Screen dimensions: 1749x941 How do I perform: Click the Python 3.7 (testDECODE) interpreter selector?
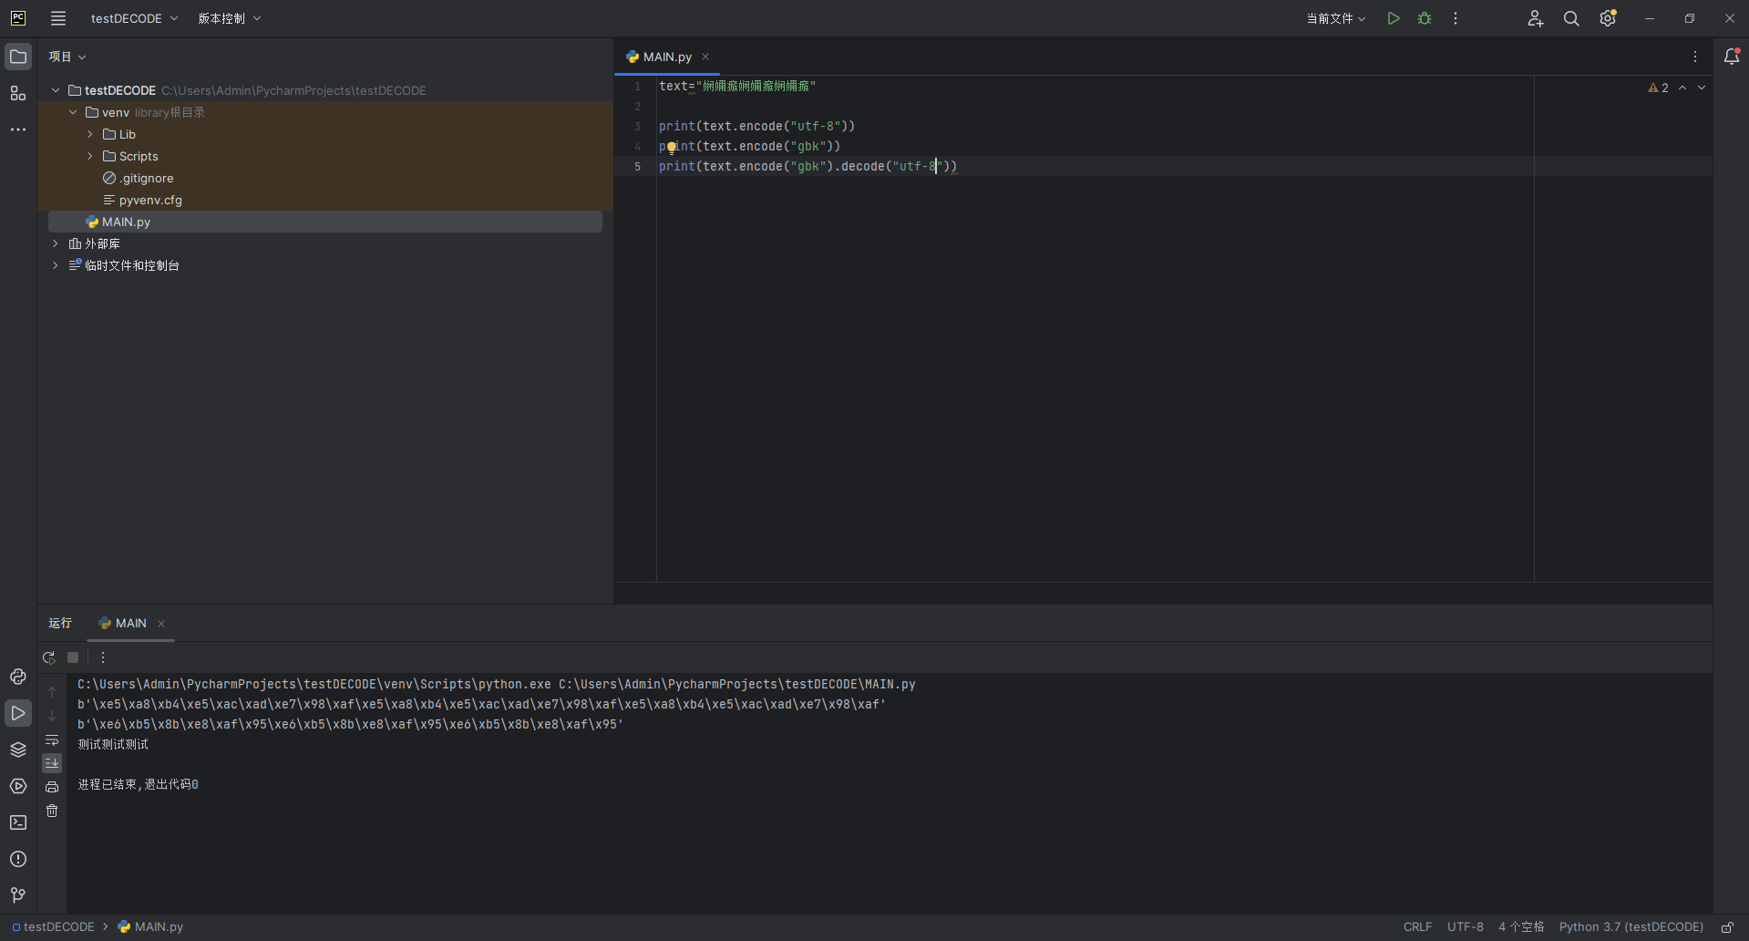coord(1631,927)
